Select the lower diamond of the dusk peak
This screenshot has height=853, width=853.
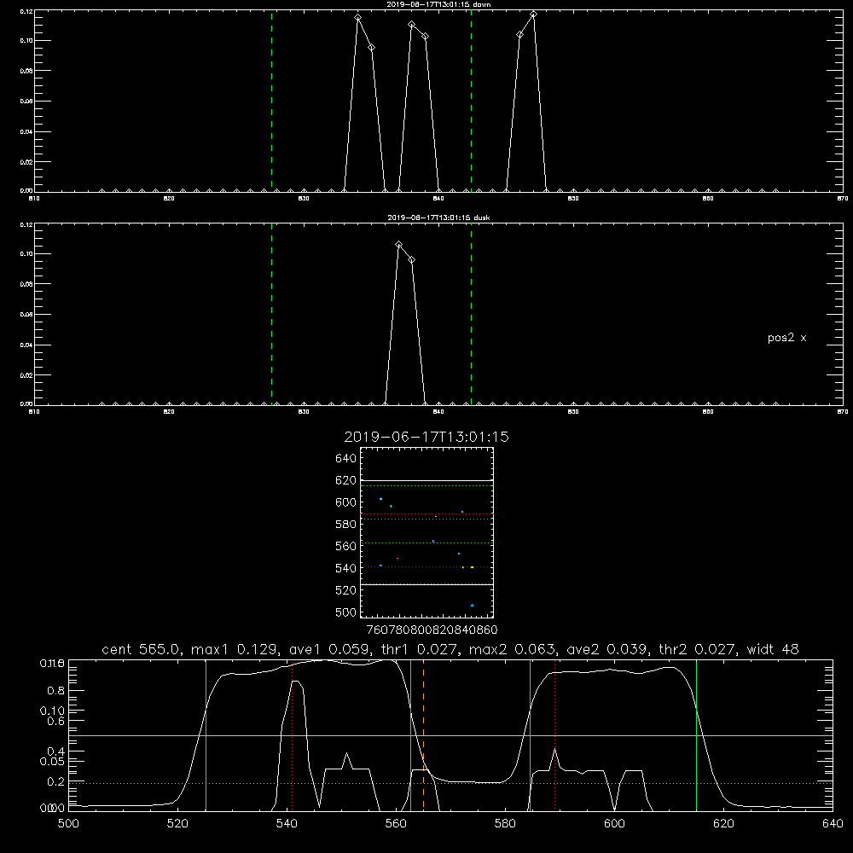pyautogui.click(x=412, y=260)
